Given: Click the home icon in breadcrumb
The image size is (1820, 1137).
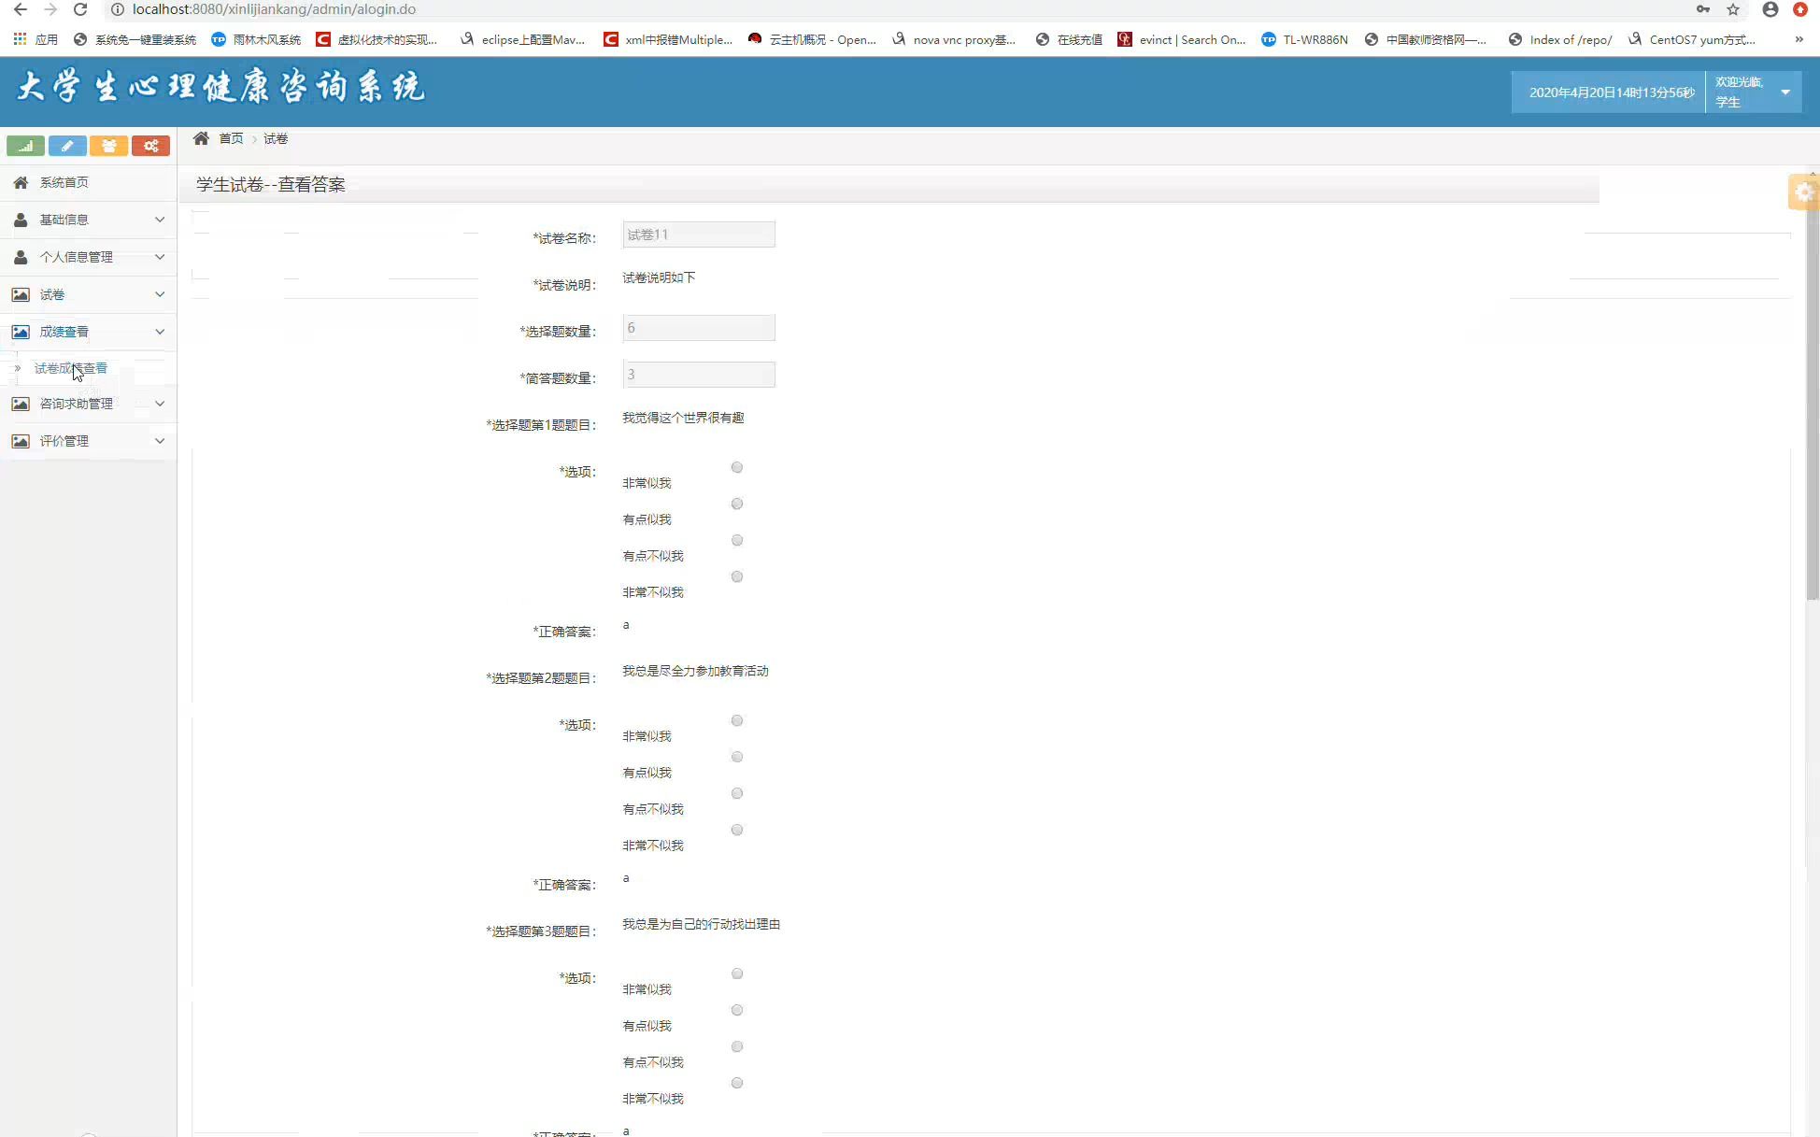Looking at the screenshot, I should 201,138.
